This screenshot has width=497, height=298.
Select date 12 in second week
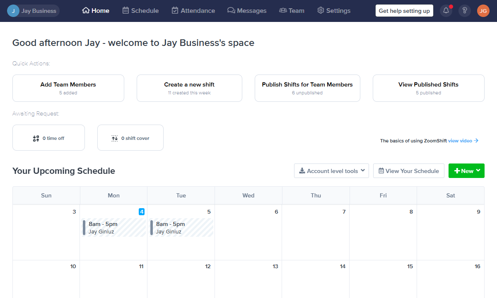click(x=208, y=266)
